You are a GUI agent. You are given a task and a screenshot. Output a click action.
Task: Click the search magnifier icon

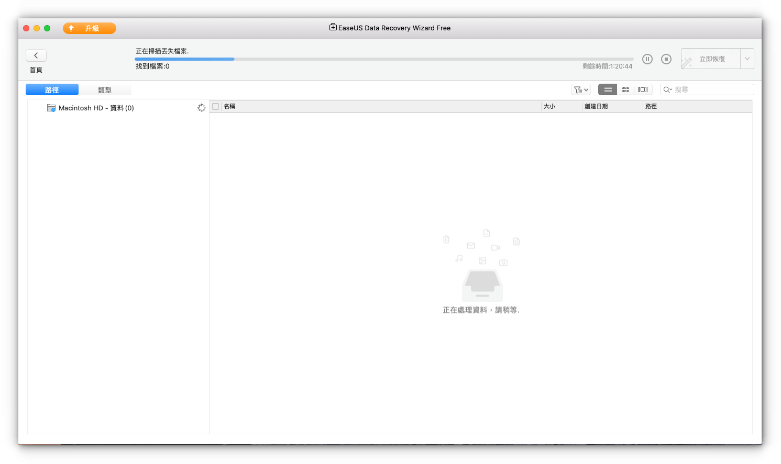point(667,89)
